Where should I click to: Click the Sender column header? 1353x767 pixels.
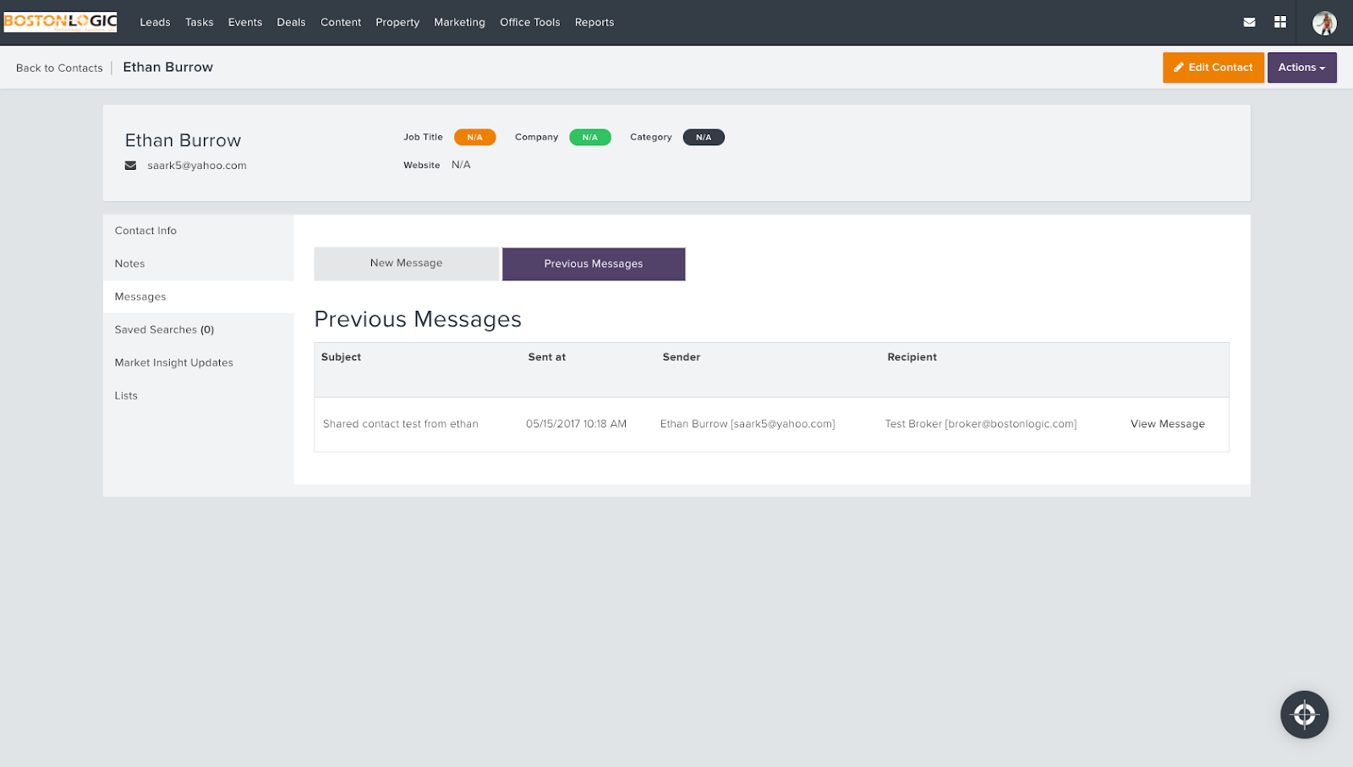pos(681,357)
